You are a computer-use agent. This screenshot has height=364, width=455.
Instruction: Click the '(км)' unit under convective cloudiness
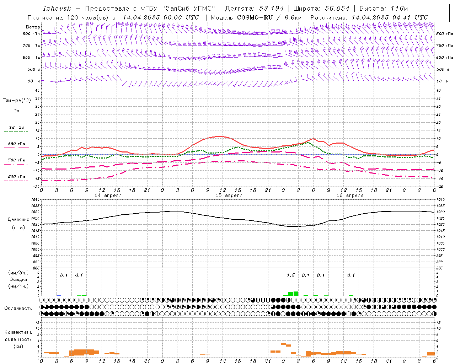pyautogui.click(x=18, y=346)
